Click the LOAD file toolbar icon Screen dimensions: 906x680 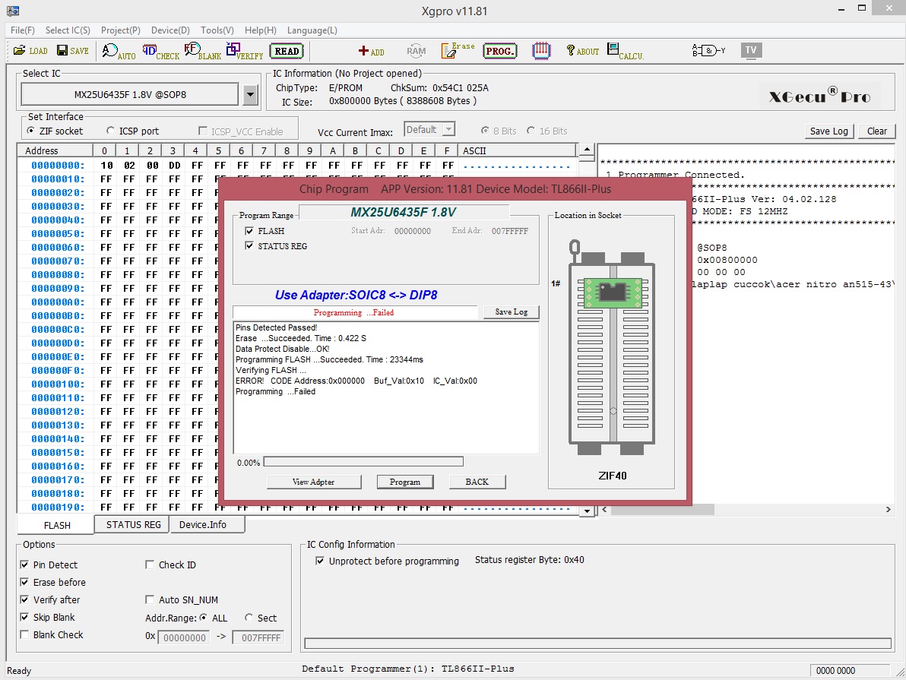[x=30, y=51]
